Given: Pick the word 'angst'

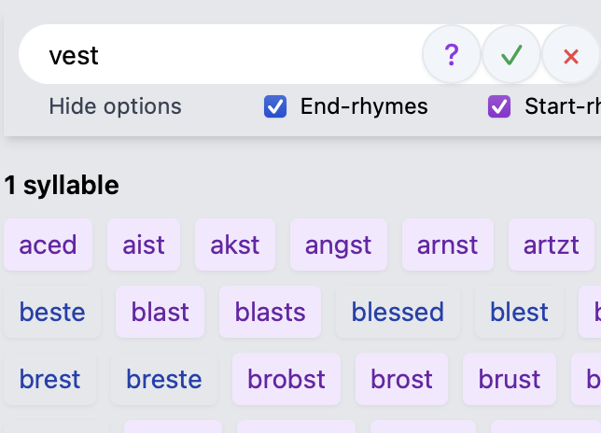Looking at the screenshot, I should 338,244.
